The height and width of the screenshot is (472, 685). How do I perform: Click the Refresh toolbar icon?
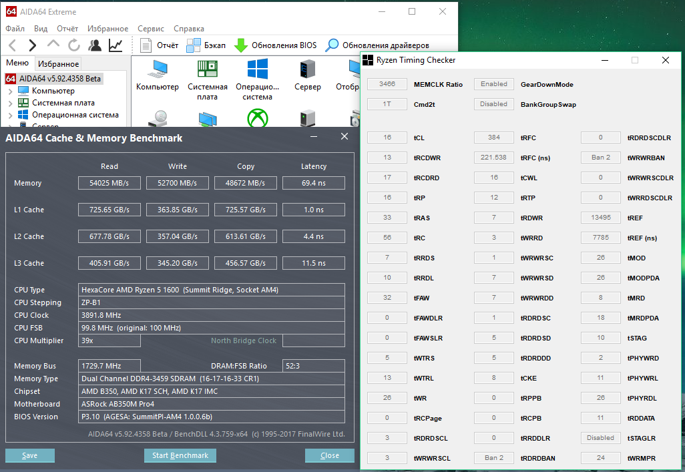pyautogui.click(x=74, y=45)
